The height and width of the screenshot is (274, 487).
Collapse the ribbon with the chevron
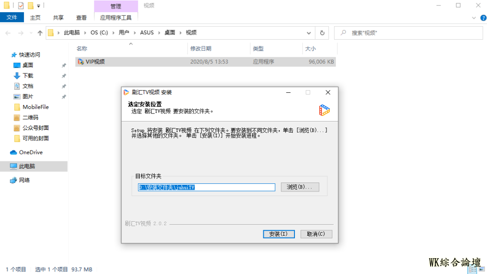(x=473, y=18)
